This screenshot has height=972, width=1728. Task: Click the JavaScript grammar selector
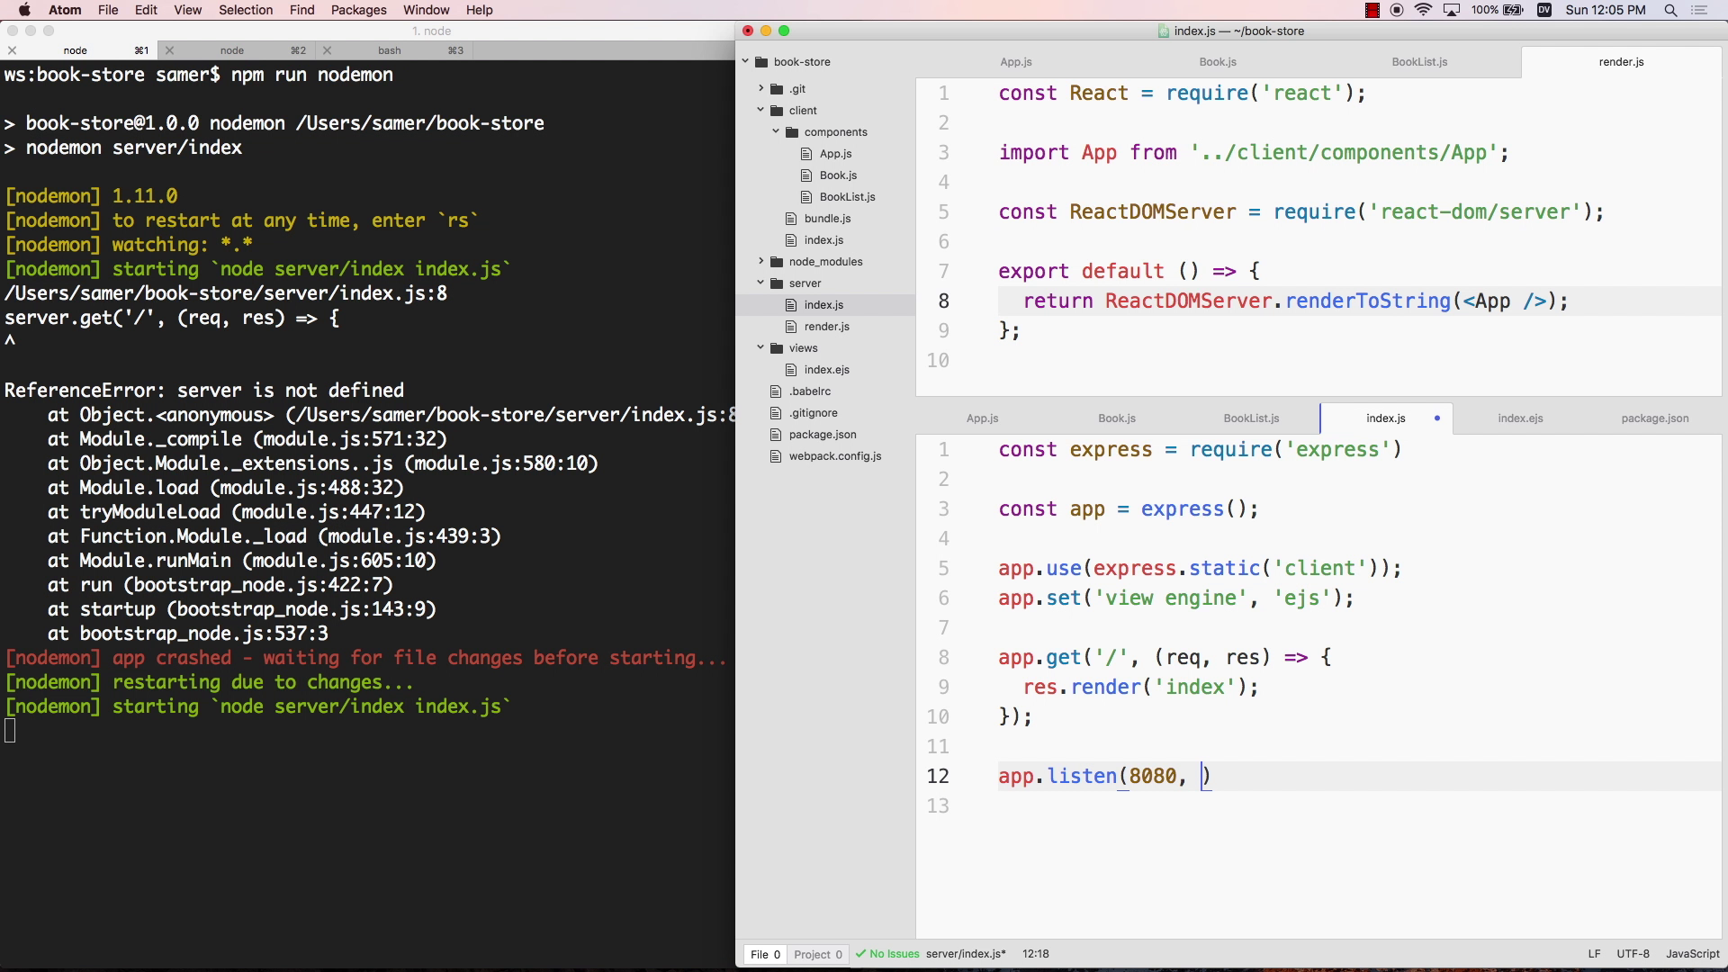(x=1692, y=954)
